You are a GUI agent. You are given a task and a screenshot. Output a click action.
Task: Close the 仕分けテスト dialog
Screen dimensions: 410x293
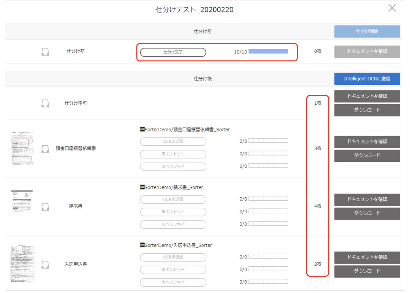click(x=392, y=8)
